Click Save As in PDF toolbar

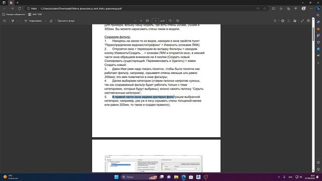[x=295, y=21]
